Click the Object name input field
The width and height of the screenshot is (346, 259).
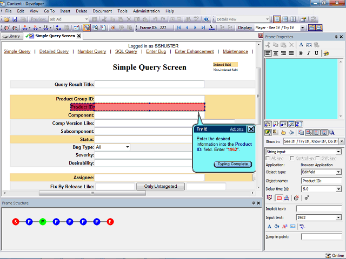pyautogui.click(x=321, y=181)
